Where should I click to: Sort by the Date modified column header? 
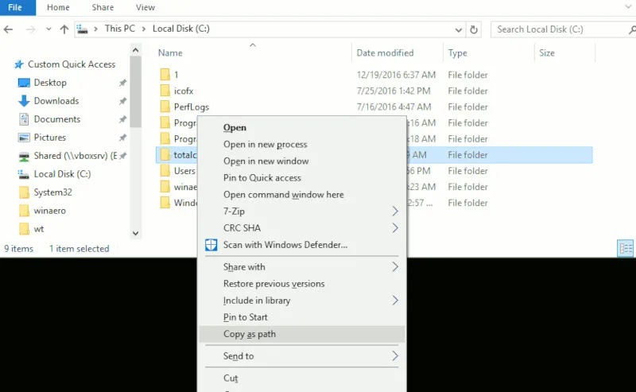coord(385,52)
